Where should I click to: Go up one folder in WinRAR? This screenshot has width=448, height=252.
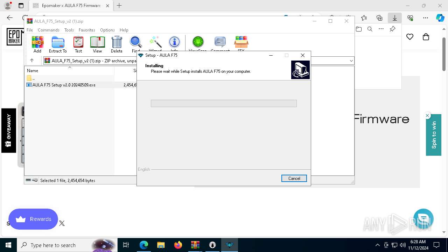coord(32,61)
